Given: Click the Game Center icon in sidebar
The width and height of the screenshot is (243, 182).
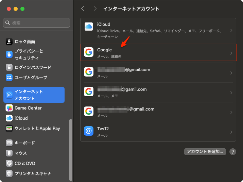Looking at the screenshot, I should click(x=9, y=108).
